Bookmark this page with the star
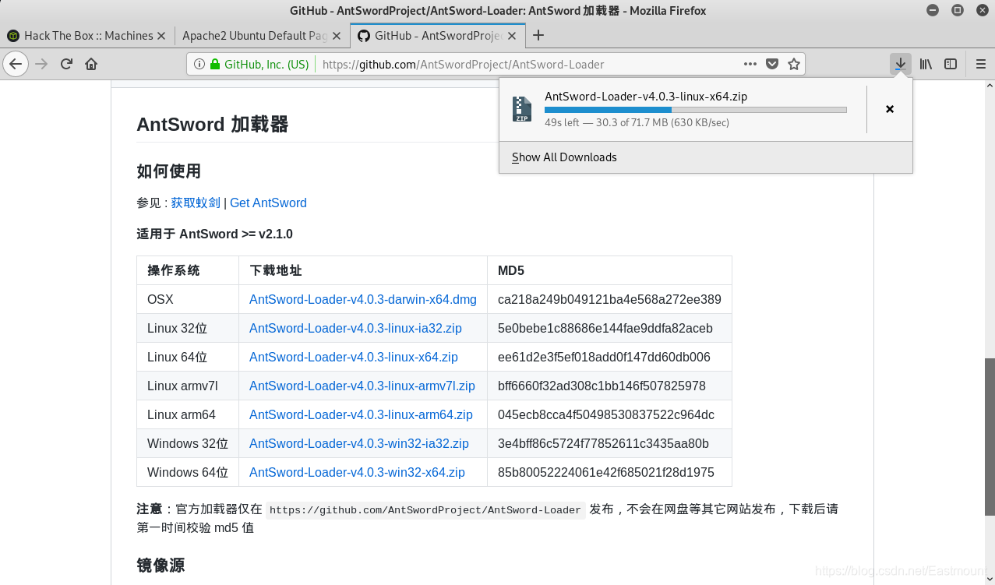 794,64
